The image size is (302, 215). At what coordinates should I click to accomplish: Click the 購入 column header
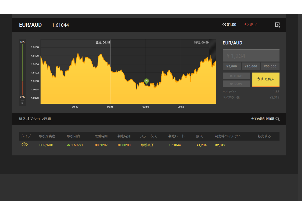(x=200, y=136)
